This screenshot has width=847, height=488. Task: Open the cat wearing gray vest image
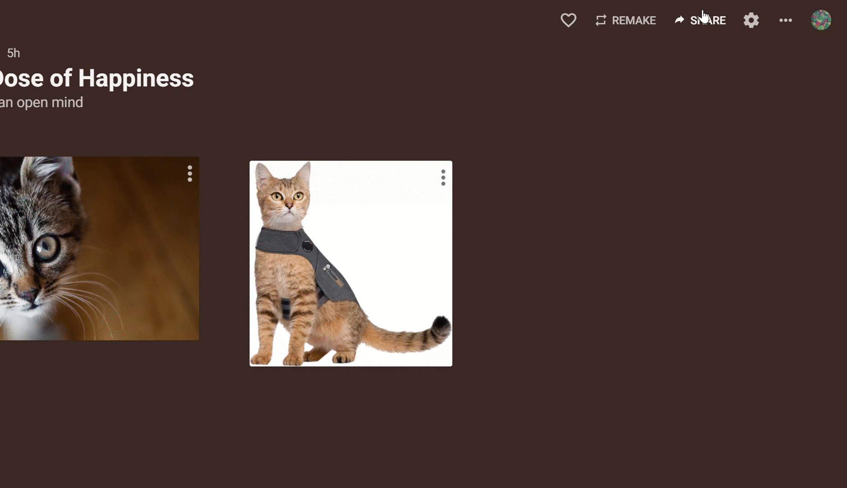tap(351, 263)
